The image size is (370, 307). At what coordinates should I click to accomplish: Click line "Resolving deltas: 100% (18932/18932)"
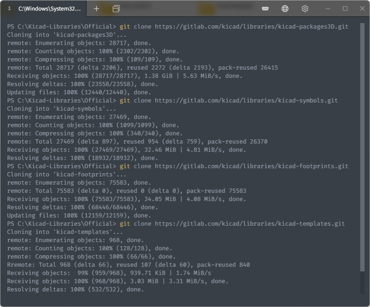[83, 158]
